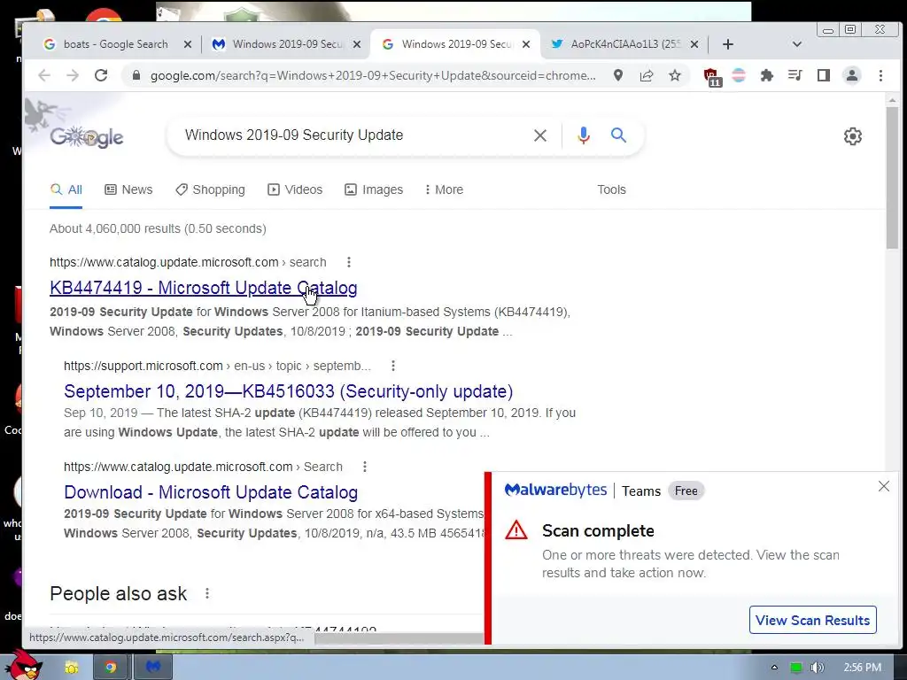
Task: Click the Google doodle logo
Action: click(87, 137)
